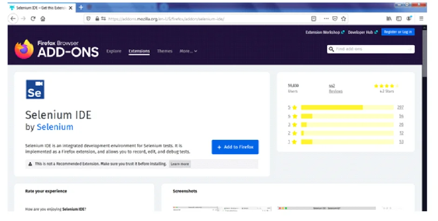Select the Explore navigation item
438x221 pixels.
tap(114, 51)
